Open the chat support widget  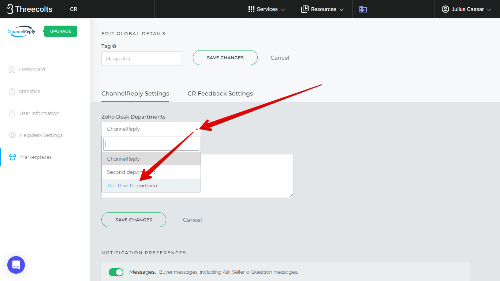(16, 265)
